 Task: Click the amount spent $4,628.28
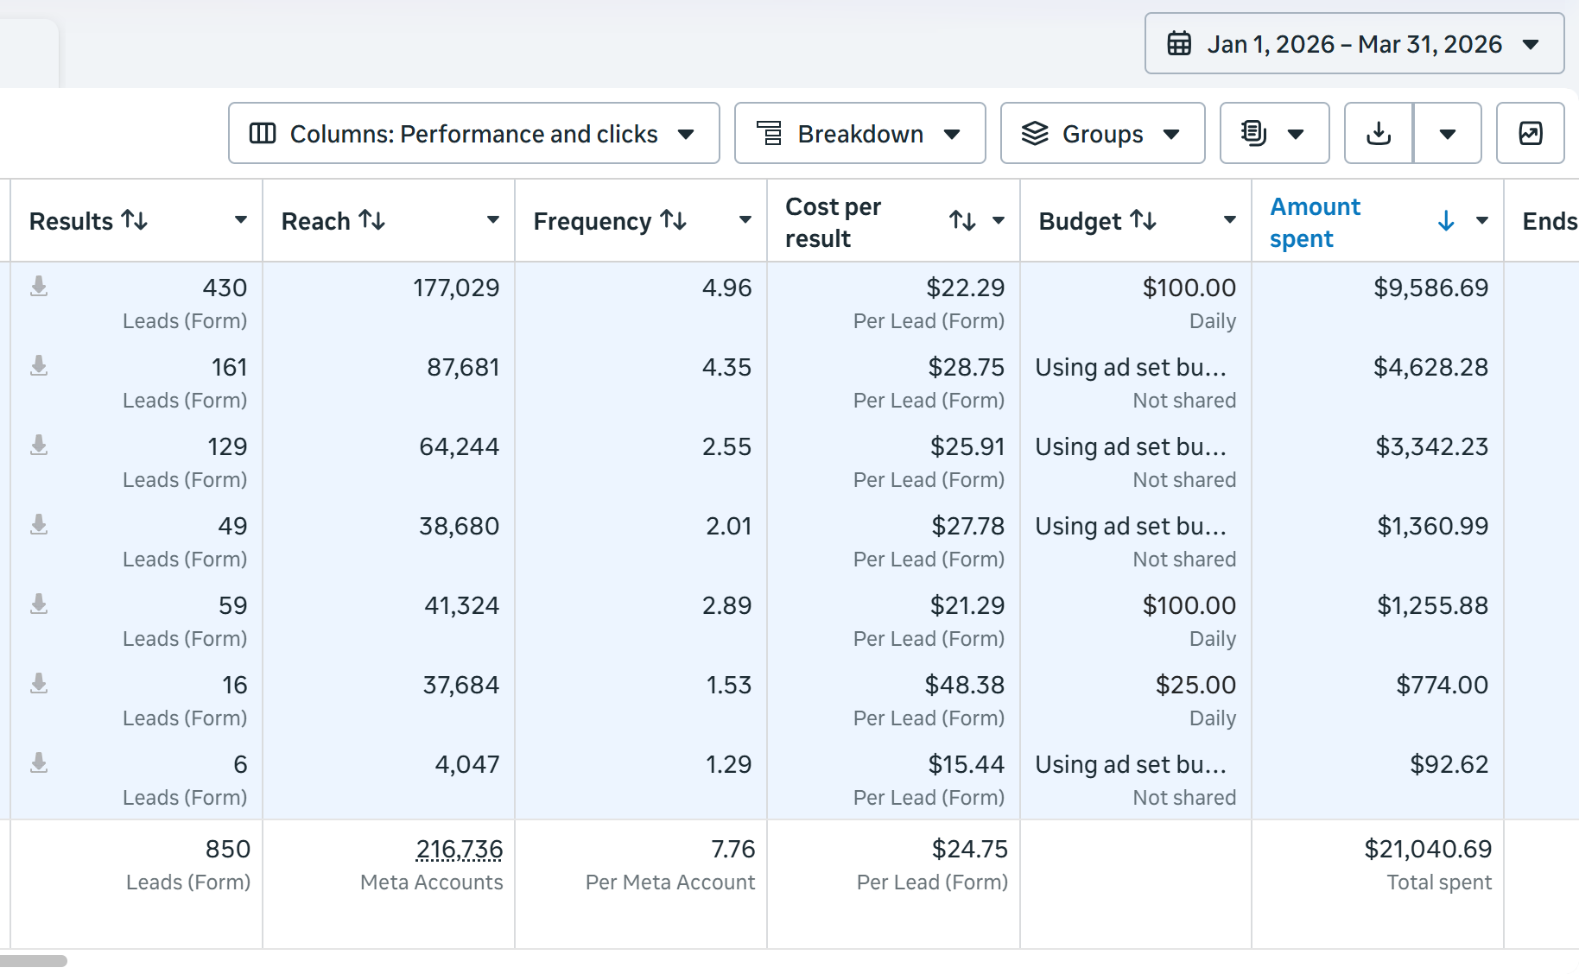pos(1430,367)
